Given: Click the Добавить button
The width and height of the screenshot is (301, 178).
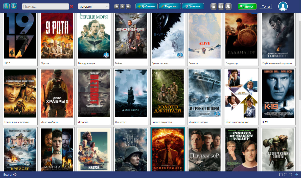Looking at the screenshot, I should pos(147,6).
